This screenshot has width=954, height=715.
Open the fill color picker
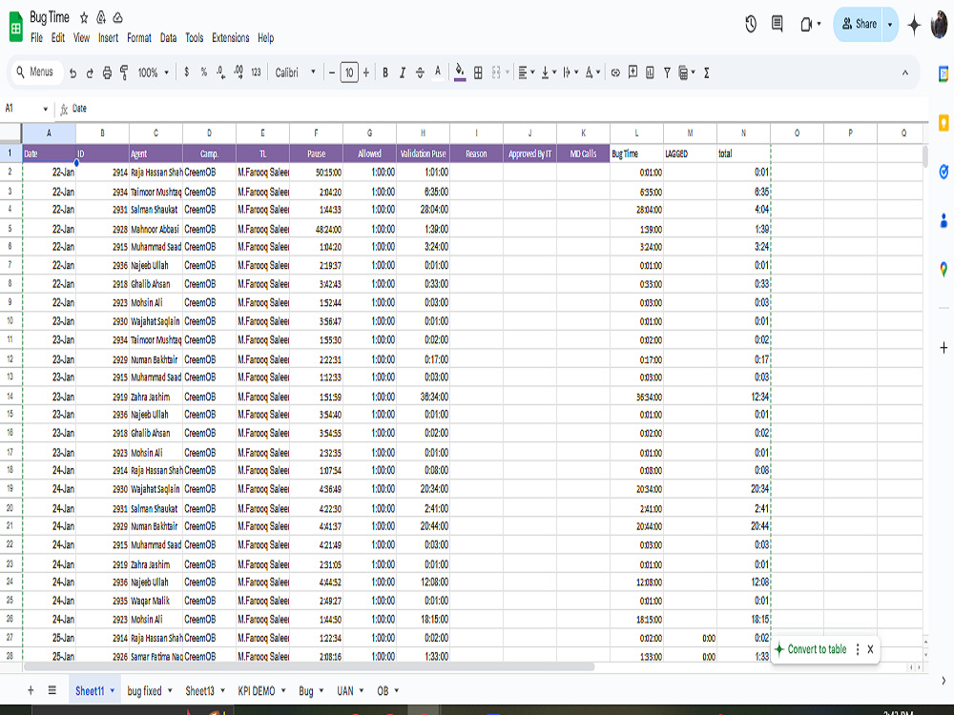(460, 73)
